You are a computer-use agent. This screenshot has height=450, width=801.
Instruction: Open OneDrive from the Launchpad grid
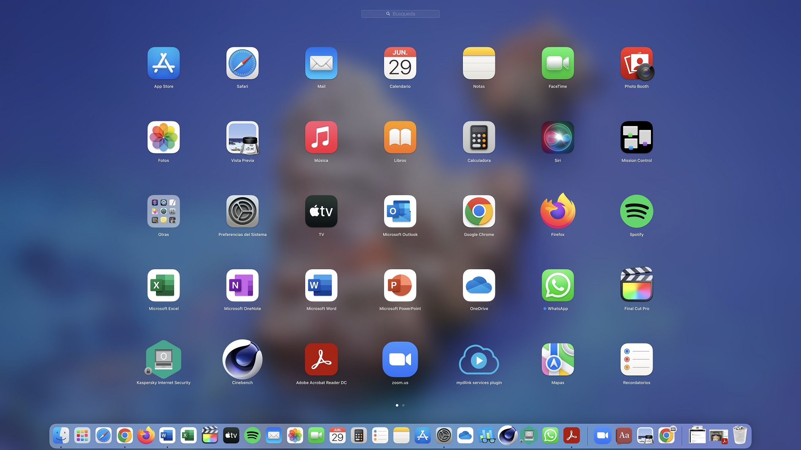[x=479, y=286]
